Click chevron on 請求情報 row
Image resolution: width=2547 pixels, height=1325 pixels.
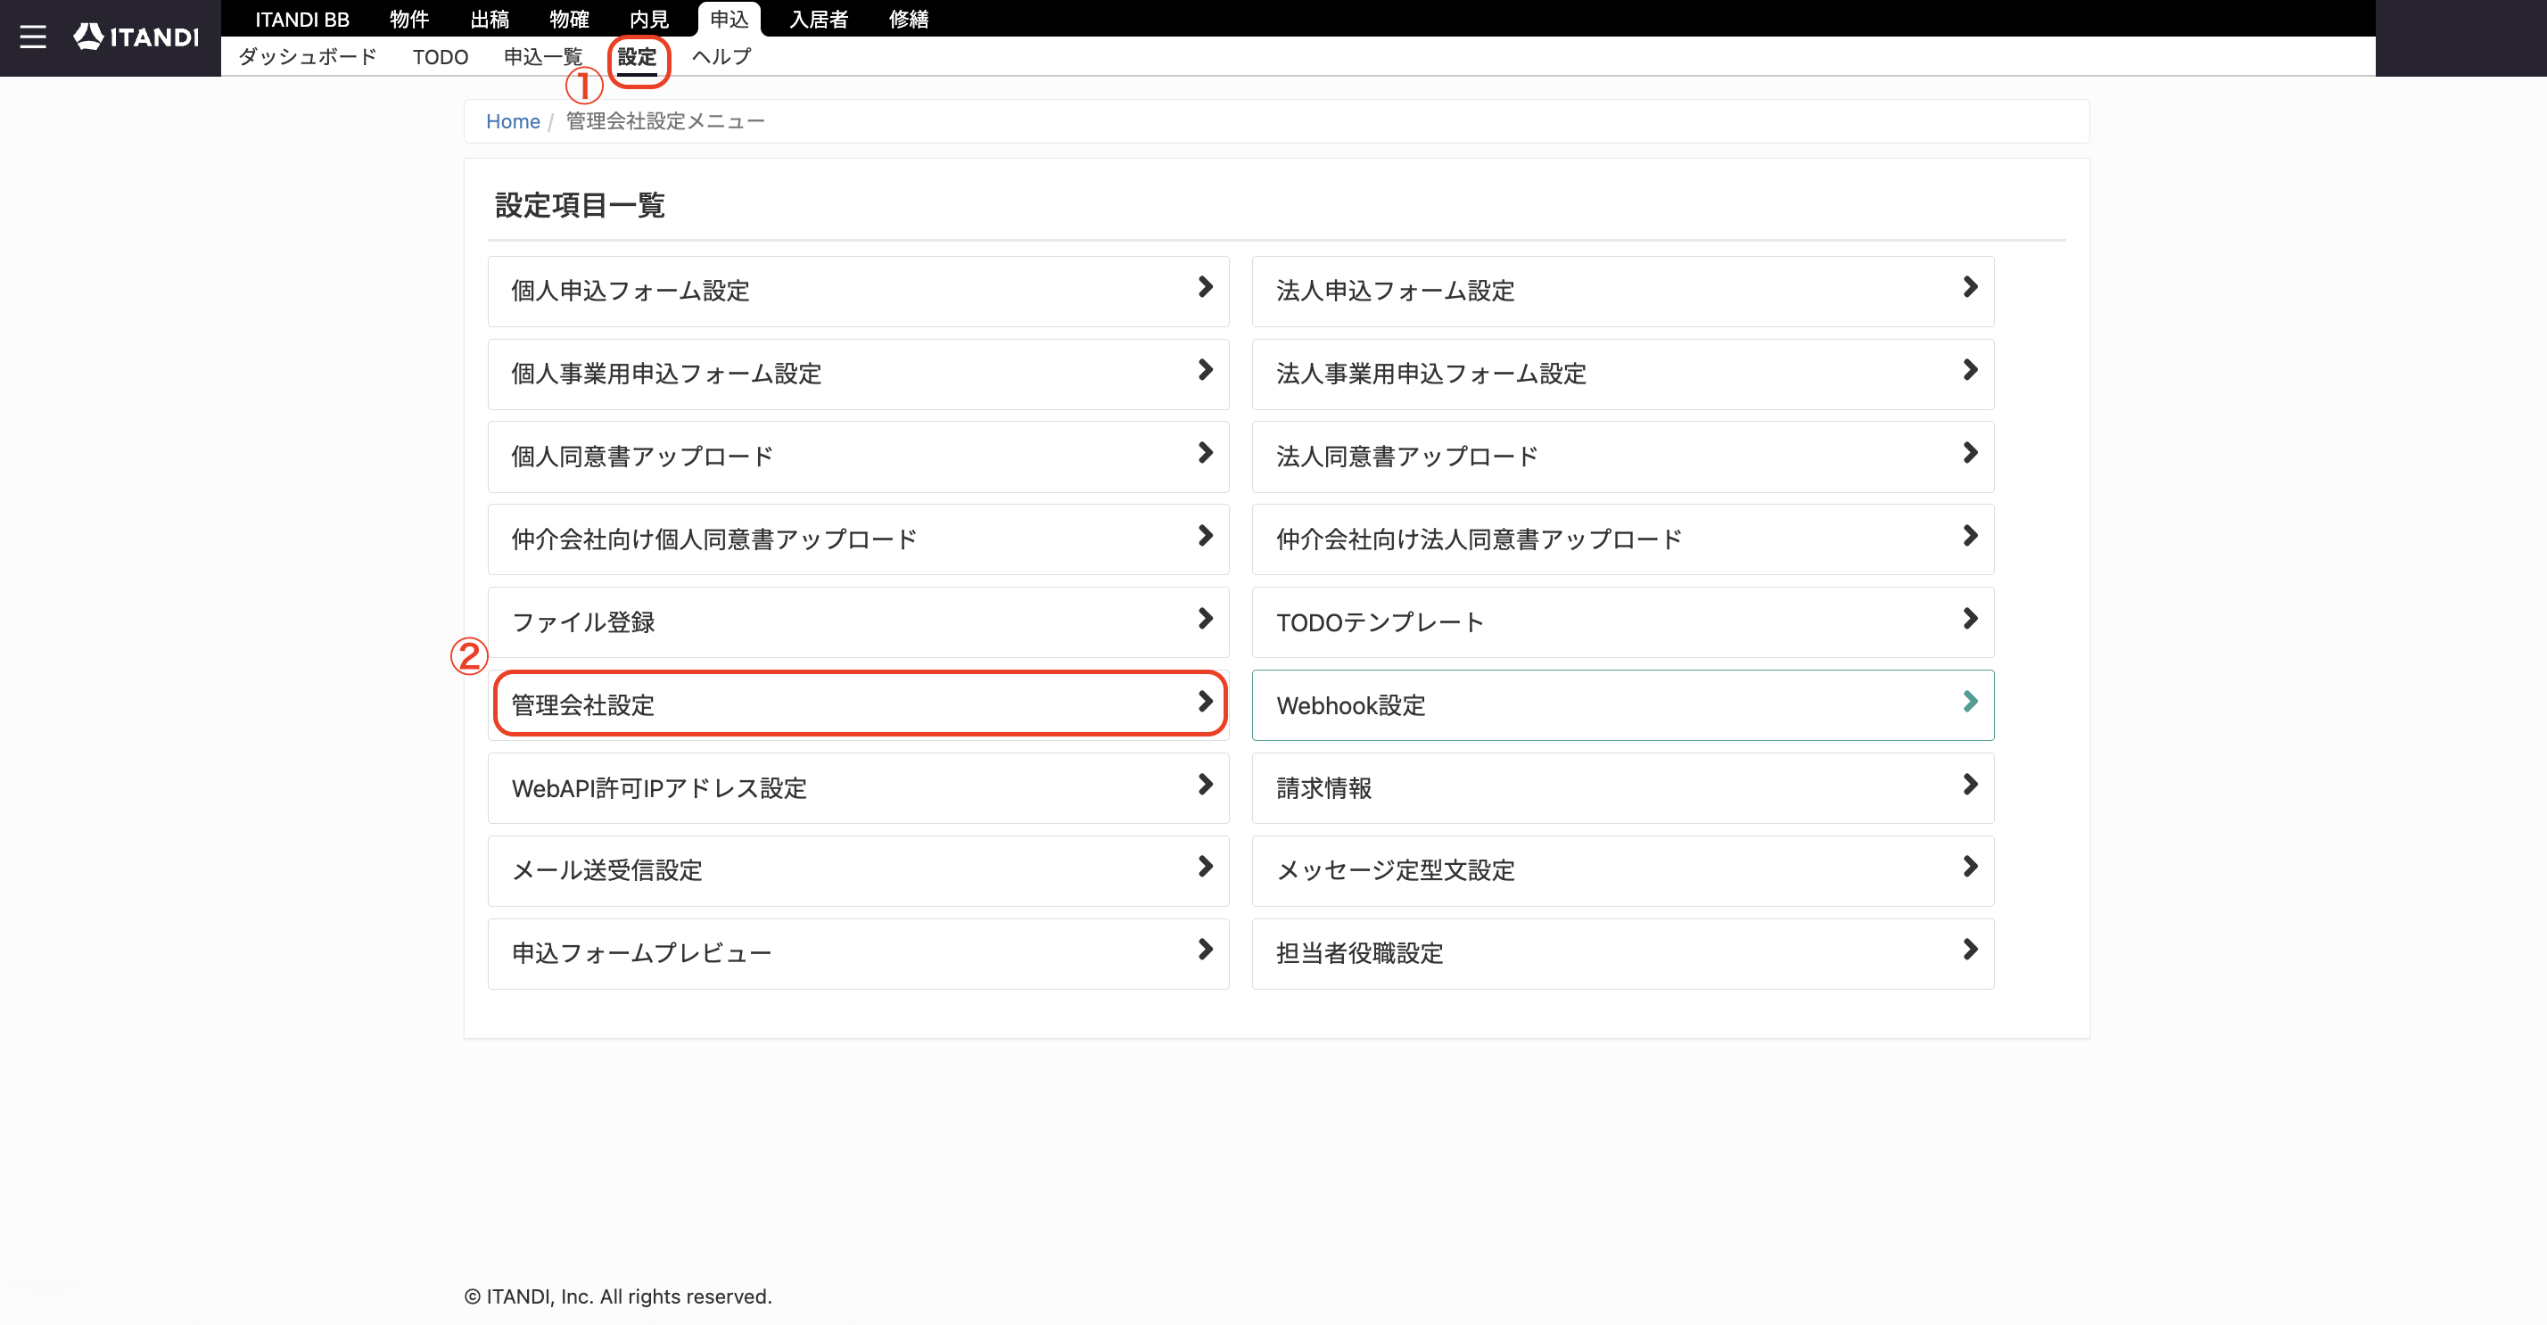click(1970, 786)
